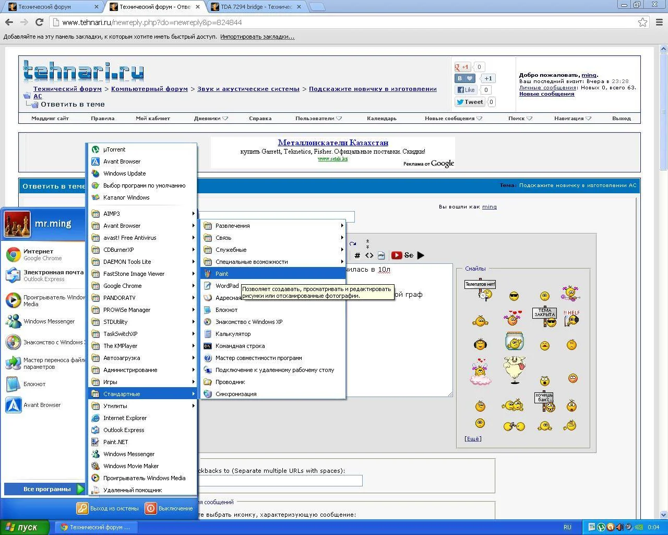Image resolution: width=668 pixels, height=535 pixels.
Task: Insert the sunglasses smiley from the smilies panel
Action: coord(514,296)
